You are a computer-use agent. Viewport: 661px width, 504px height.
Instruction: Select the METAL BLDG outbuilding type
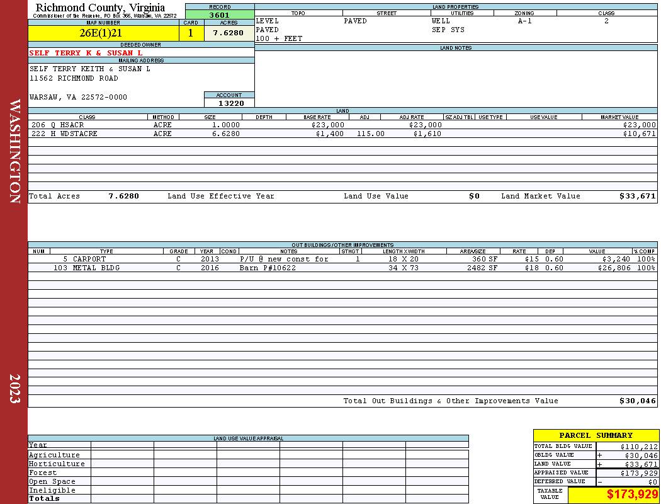point(96,268)
